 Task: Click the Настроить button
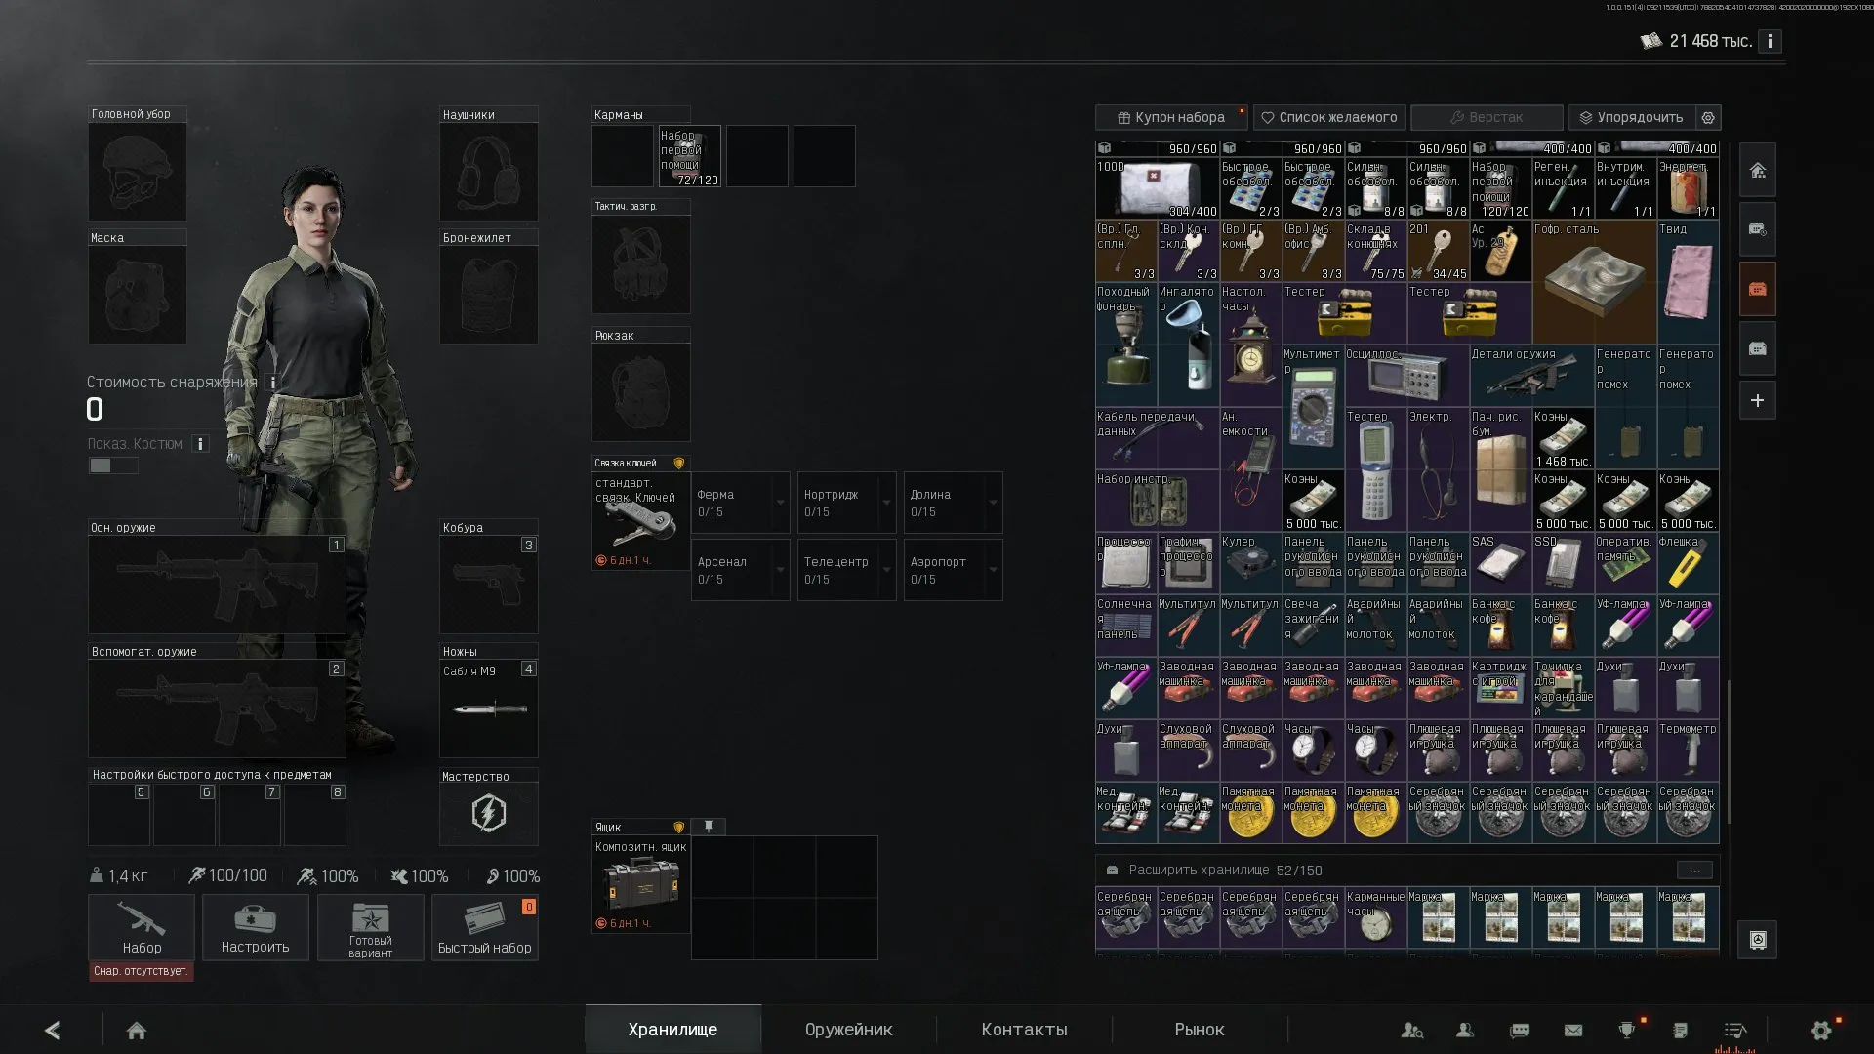point(255,927)
